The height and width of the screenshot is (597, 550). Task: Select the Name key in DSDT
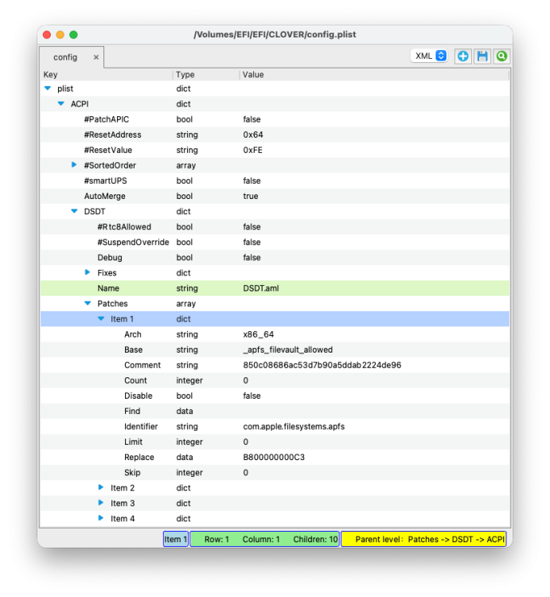click(108, 288)
